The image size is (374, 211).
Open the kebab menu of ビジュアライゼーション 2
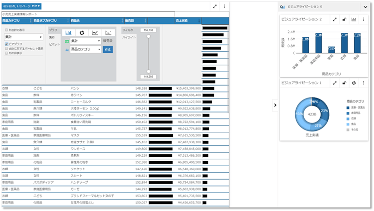coord(364,19)
